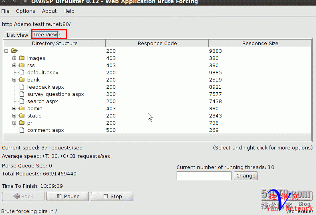This screenshot has width=316, height=215.
Task: Select the rss tree entry
Action: coord(31,66)
